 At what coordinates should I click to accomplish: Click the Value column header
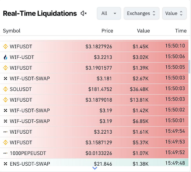143,31
